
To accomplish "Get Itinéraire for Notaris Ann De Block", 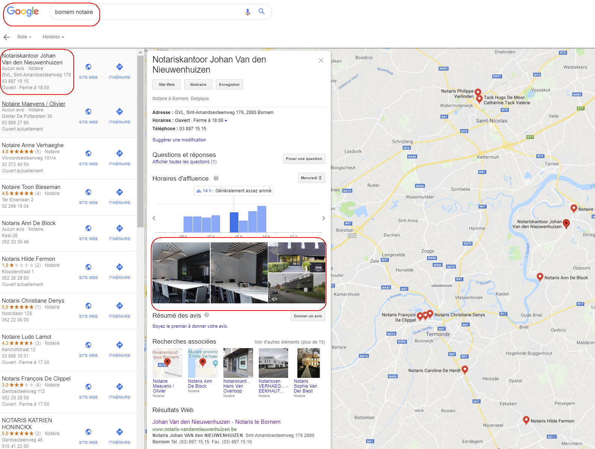I will click(120, 228).
